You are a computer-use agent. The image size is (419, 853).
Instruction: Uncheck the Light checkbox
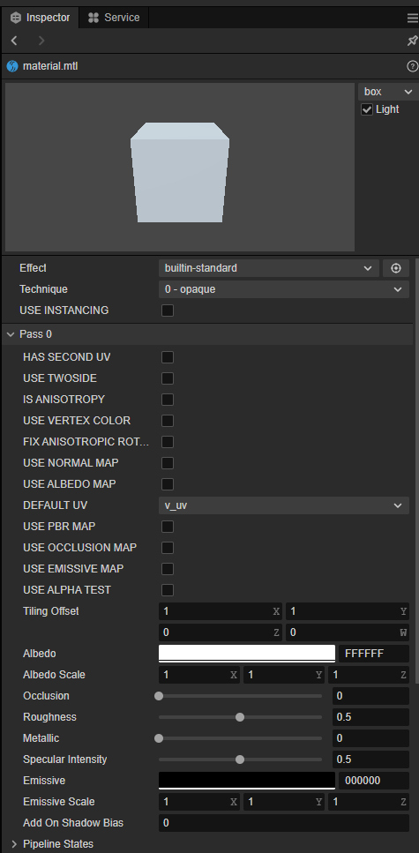click(367, 109)
